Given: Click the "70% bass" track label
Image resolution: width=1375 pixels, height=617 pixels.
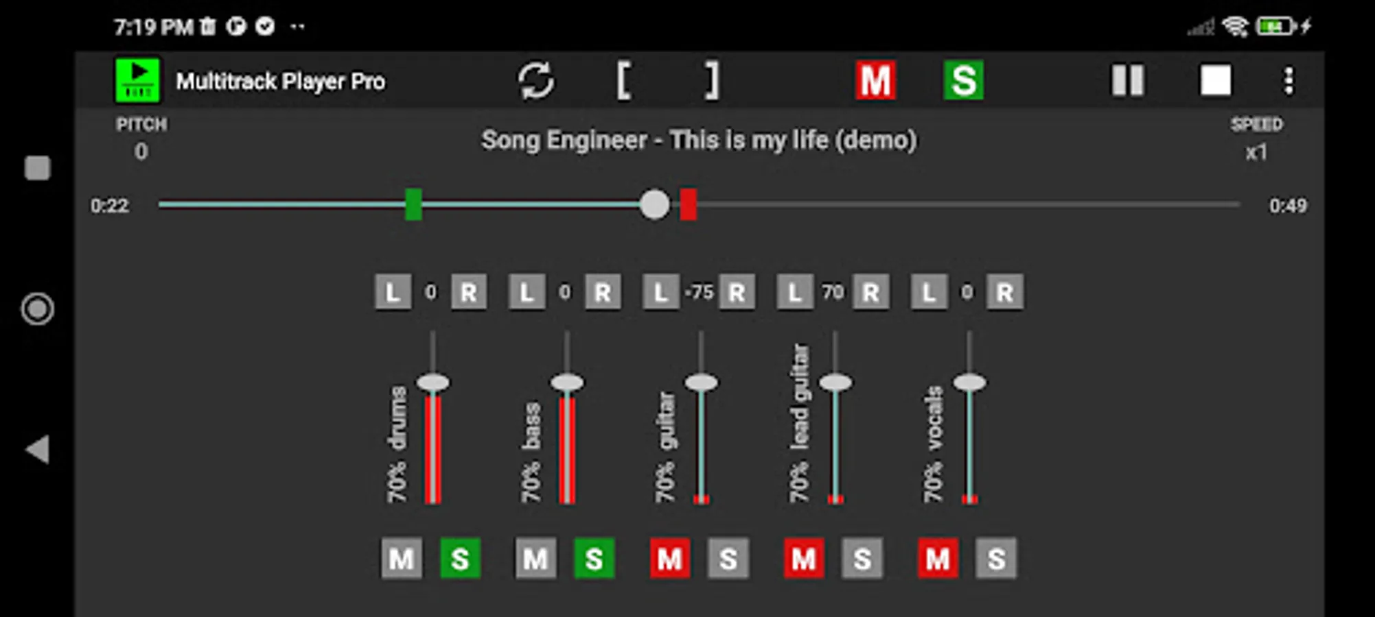Looking at the screenshot, I should click(531, 452).
